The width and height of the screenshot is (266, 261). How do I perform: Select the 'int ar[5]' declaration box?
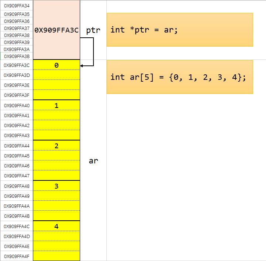(x=180, y=77)
